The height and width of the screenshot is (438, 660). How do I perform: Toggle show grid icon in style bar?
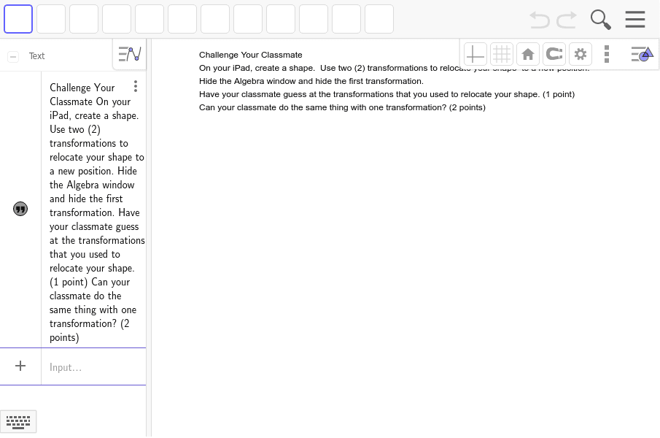(x=502, y=54)
